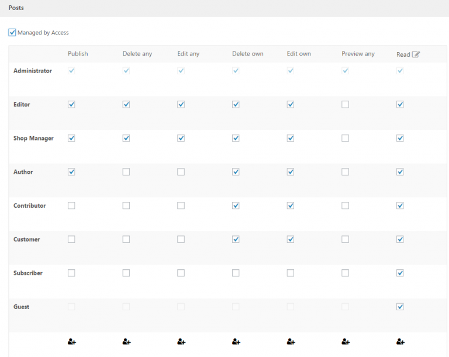The image size is (449, 357).
Task: Click add-user icon under Edit own column
Action: tap(291, 342)
